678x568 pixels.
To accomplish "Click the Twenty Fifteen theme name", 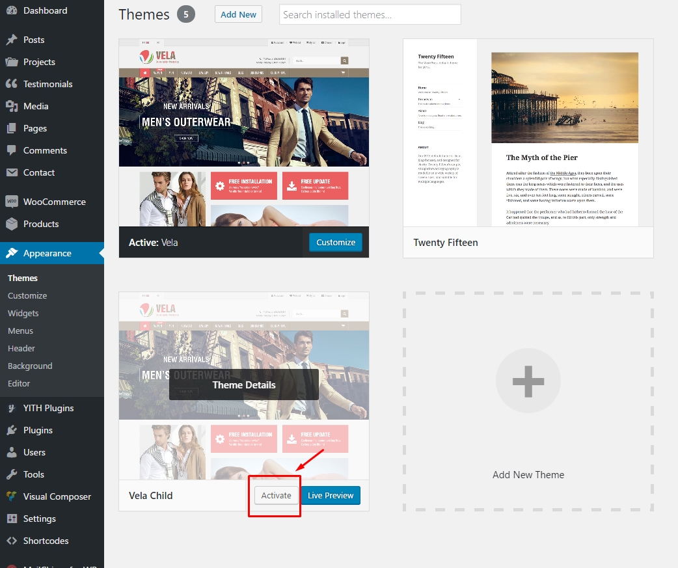I will coord(445,243).
